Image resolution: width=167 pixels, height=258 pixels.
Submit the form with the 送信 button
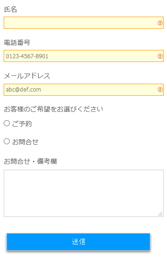coord(78,242)
